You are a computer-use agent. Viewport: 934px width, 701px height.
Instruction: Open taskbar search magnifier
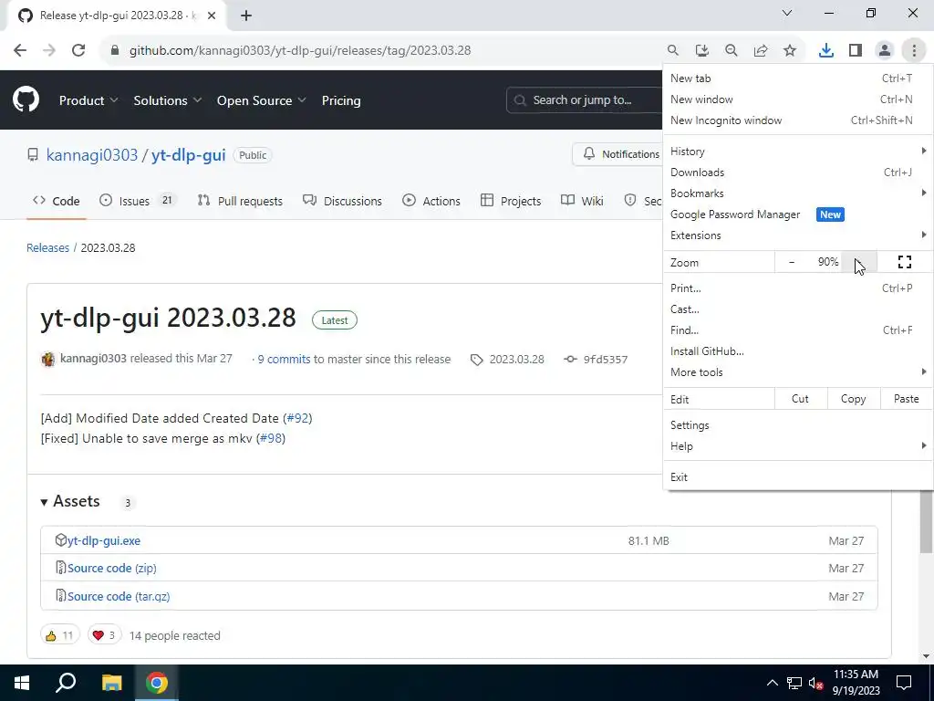coord(66,683)
